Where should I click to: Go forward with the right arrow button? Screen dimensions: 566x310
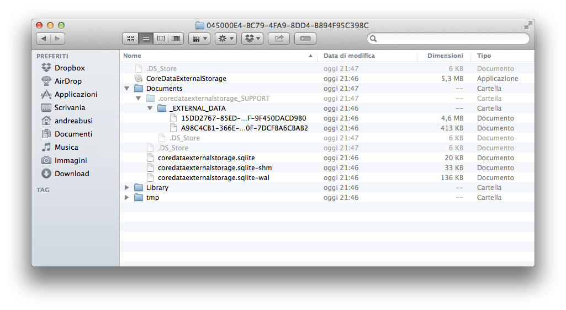58,39
